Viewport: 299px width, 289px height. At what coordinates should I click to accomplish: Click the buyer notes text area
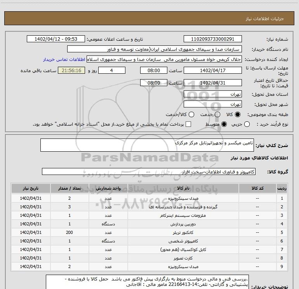(147, 282)
